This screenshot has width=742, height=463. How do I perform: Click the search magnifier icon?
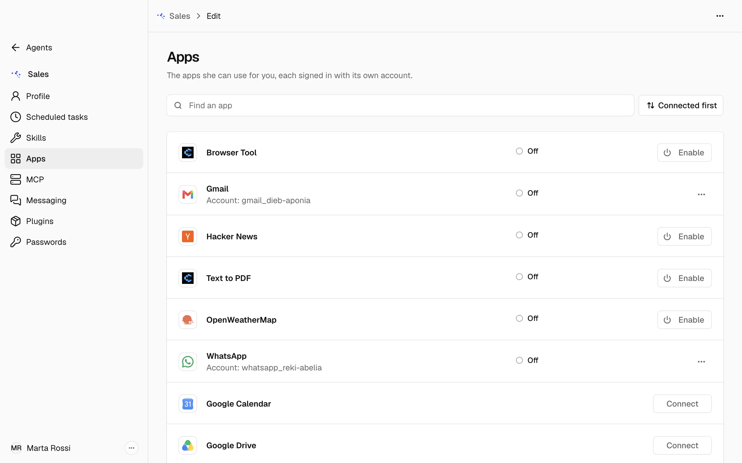coord(178,105)
